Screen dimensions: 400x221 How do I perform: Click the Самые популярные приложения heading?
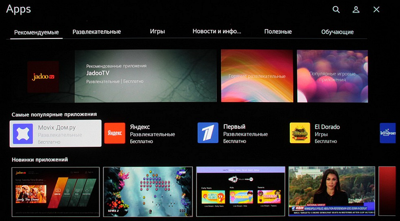[x=54, y=114]
